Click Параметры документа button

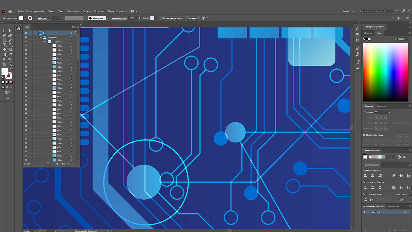(173, 18)
